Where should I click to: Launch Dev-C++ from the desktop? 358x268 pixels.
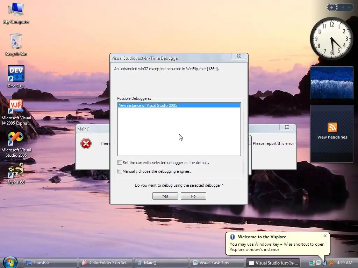coord(16,76)
